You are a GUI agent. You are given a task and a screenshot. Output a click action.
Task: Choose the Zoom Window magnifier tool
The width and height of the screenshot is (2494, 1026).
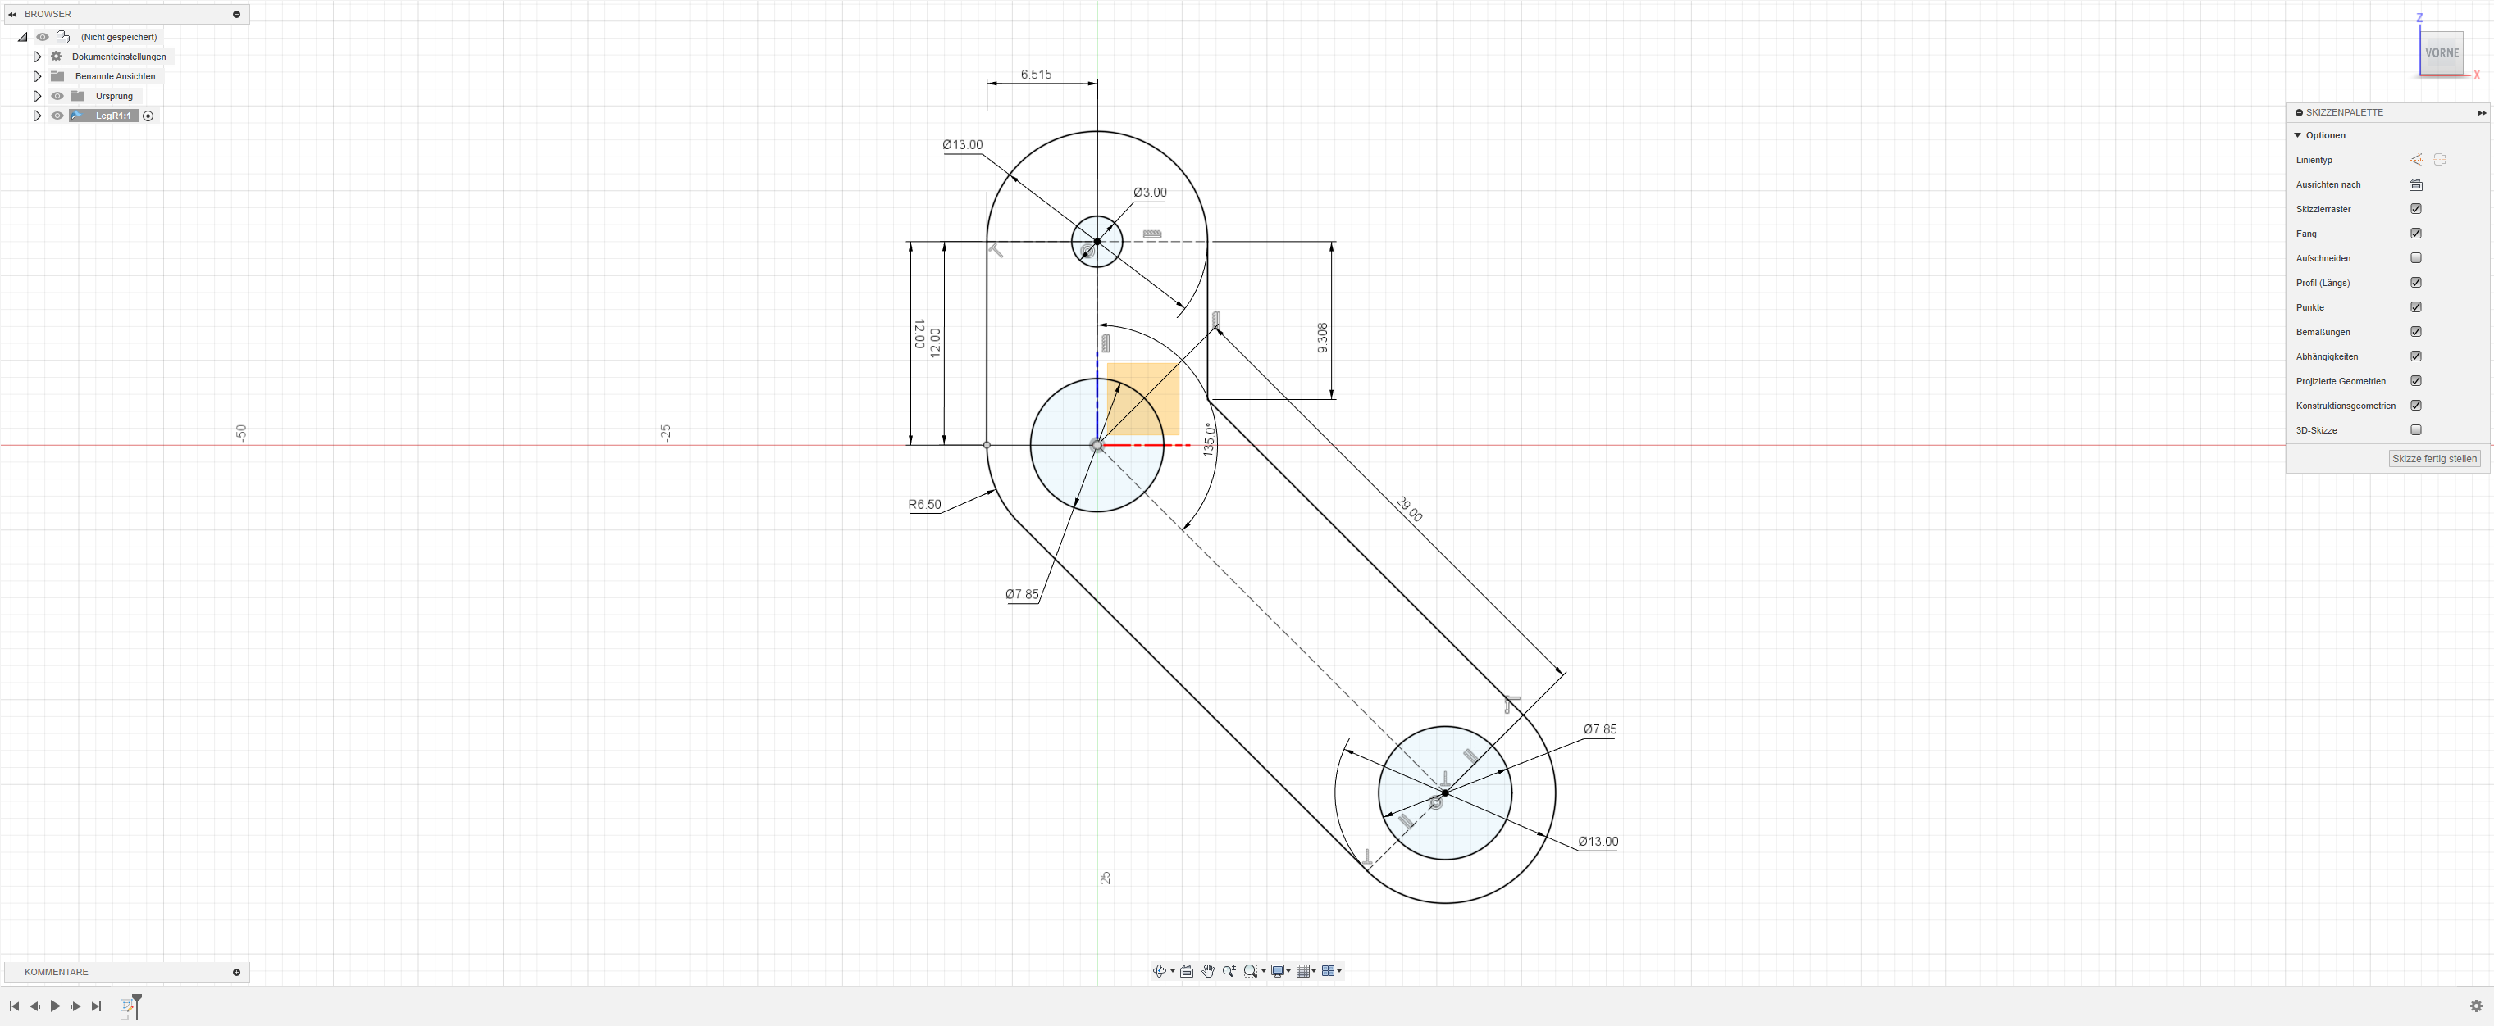click(x=1251, y=971)
